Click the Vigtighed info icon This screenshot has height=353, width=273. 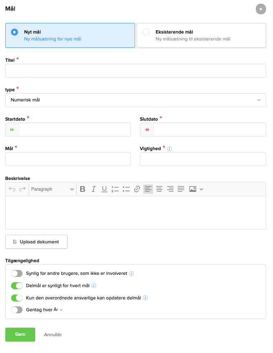(x=169, y=149)
